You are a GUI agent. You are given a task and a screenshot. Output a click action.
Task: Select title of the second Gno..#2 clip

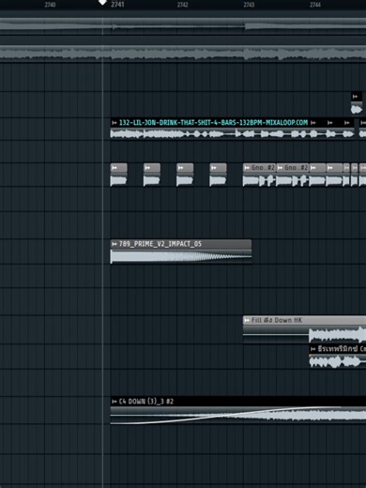(x=297, y=168)
